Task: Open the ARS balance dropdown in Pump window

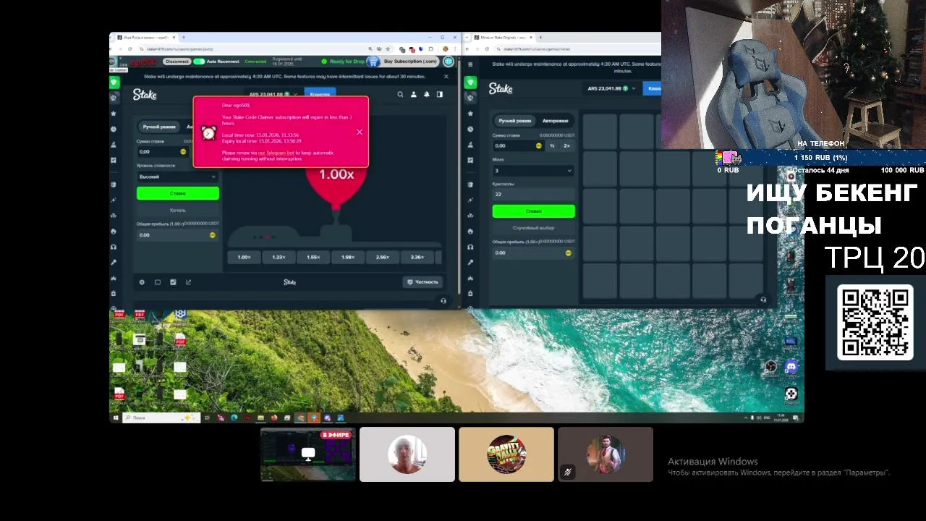Action: pyautogui.click(x=273, y=94)
